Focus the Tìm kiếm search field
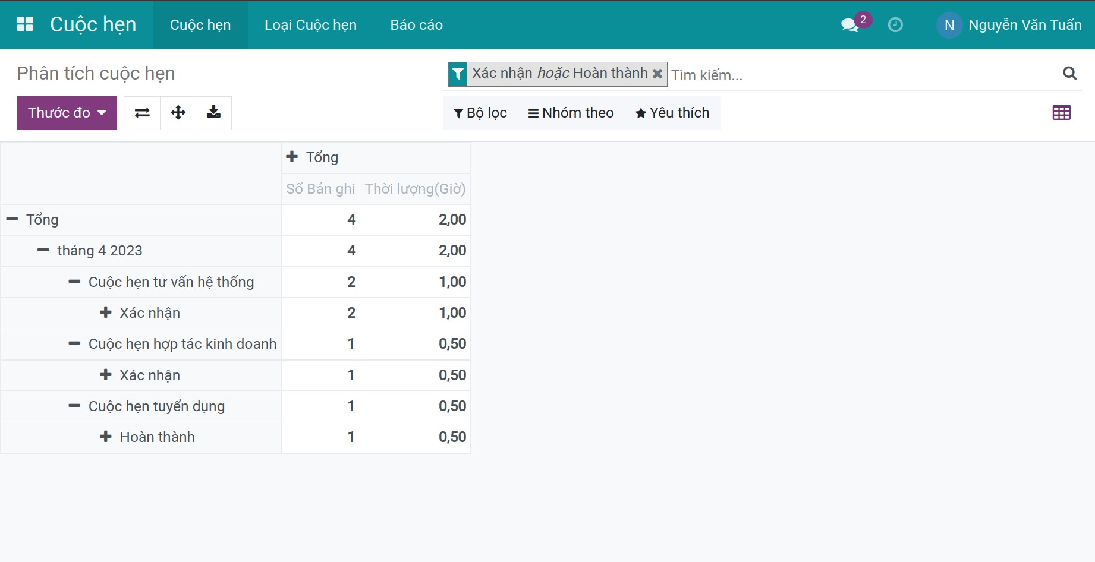Screen dimensions: 1095x562 (x=862, y=75)
